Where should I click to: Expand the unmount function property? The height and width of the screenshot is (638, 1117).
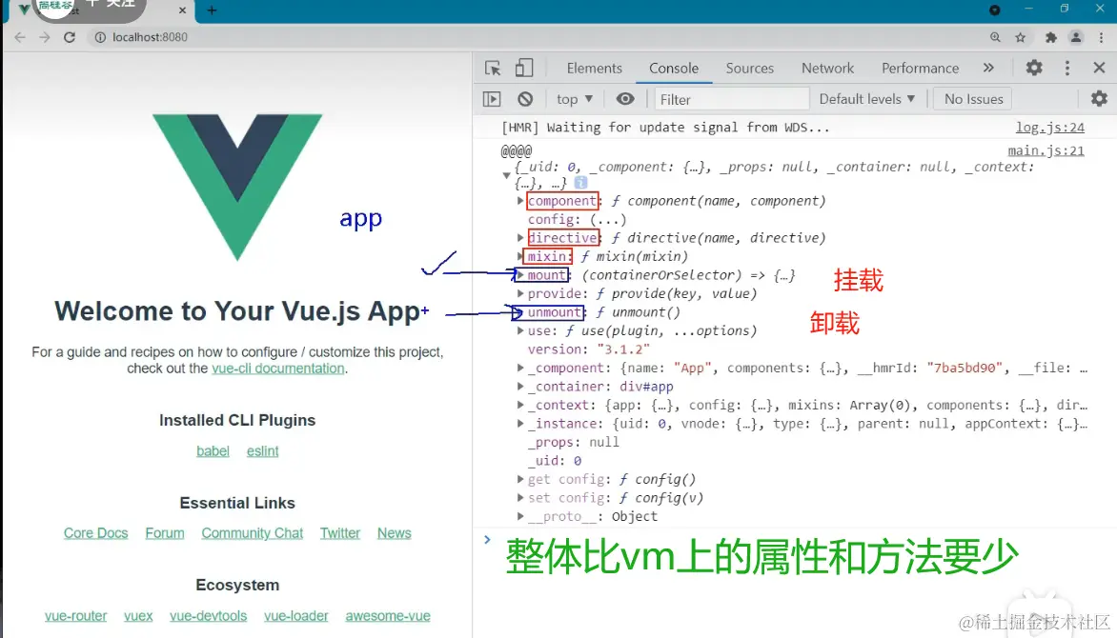pyautogui.click(x=518, y=312)
